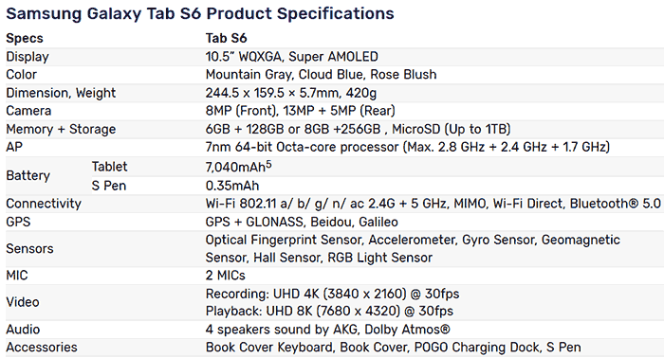Select the Book Cover Keyboard accessories text
The height and width of the screenshot is (358, 664).
pos(269,348)
